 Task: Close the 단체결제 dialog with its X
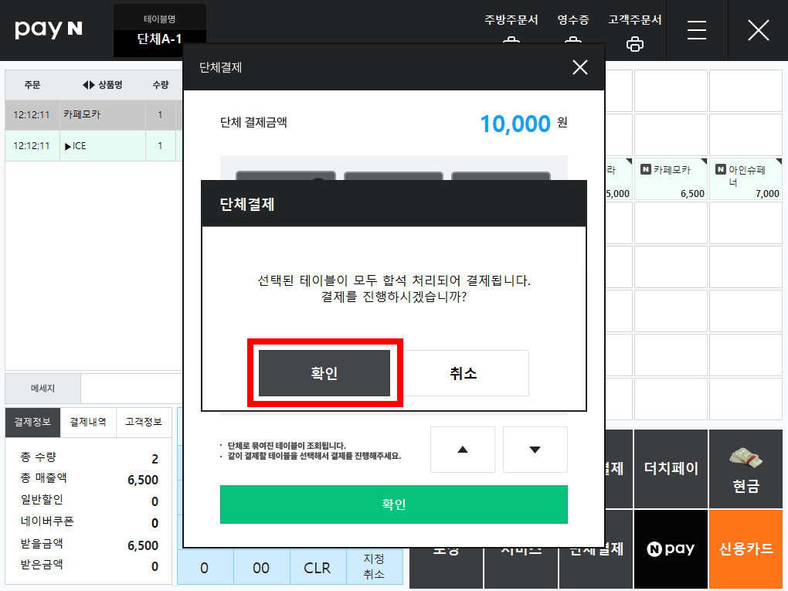tap(580, 67)
